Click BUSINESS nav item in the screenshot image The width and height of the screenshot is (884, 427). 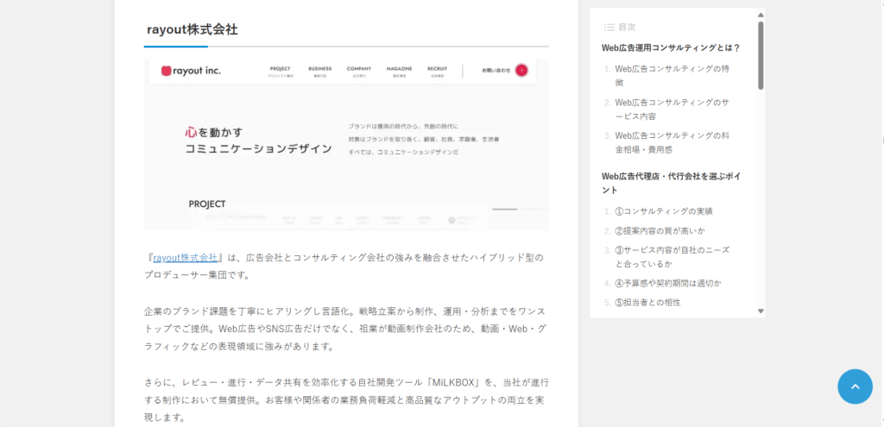320,72
